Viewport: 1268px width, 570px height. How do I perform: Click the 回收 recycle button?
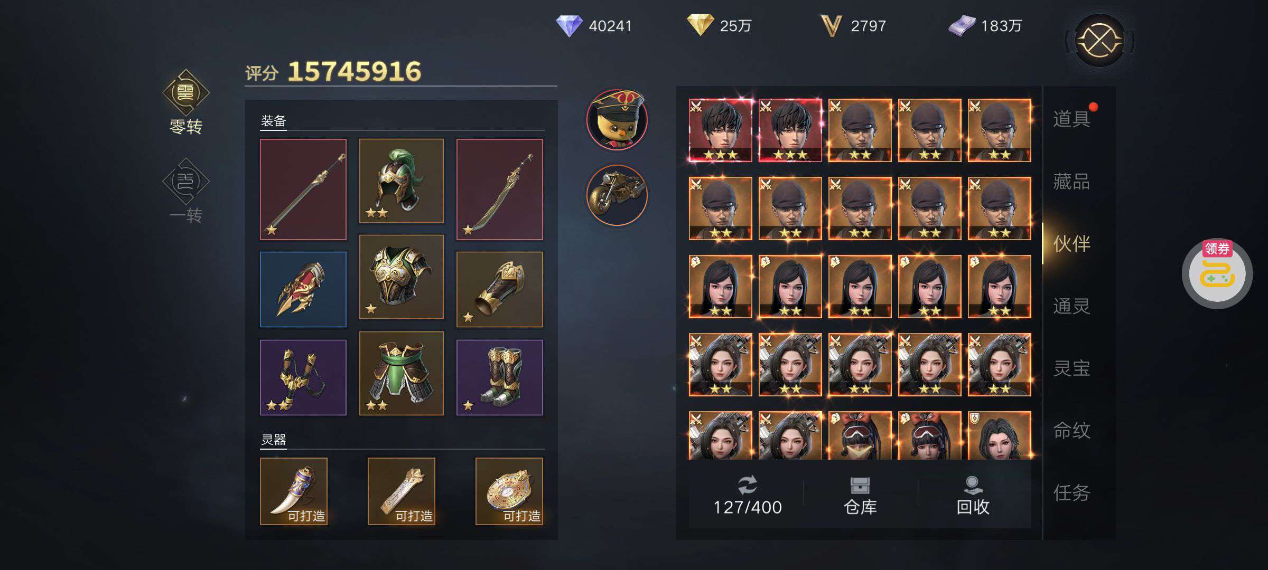(x=973, y=496)
